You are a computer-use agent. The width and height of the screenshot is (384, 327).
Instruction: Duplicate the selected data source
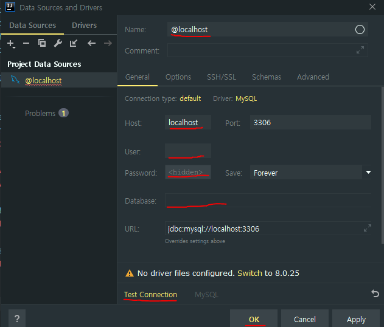[42, 43]
